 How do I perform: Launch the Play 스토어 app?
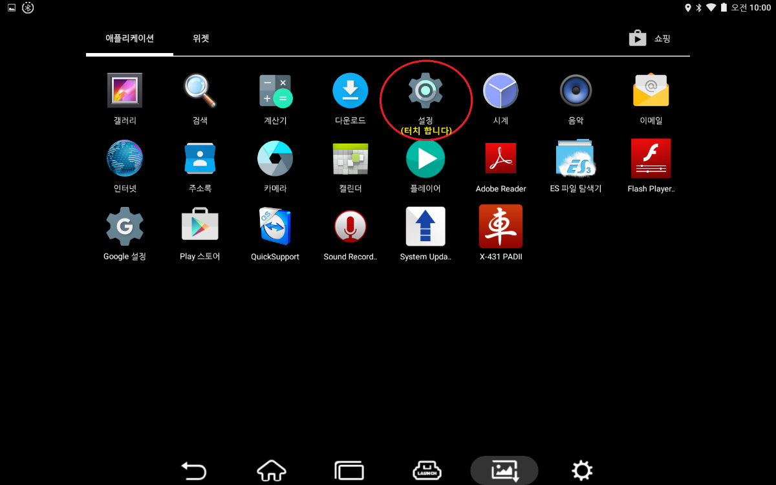pyautogui.click(x=200, y=226)
